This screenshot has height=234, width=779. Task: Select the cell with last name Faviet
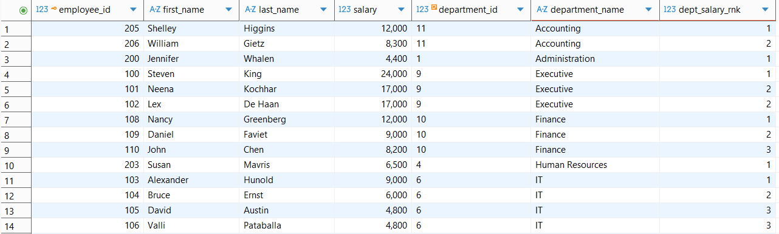[286, 135]
